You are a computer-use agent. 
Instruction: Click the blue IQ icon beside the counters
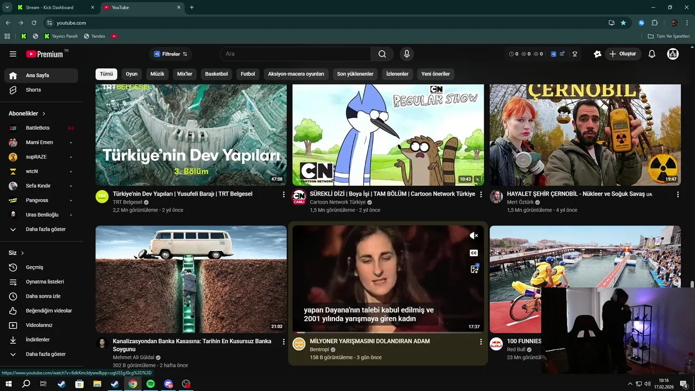(x=553, y=54)
